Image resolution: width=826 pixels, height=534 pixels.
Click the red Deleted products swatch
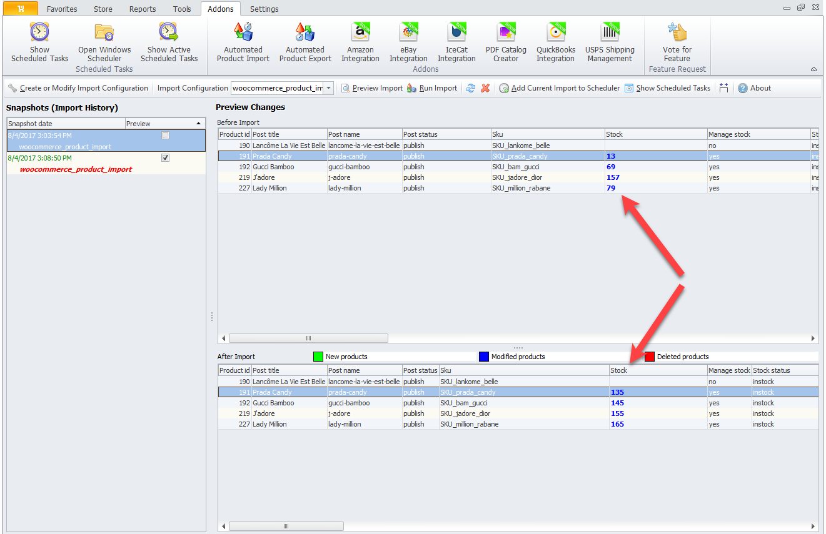pyautogui.click(x=650, y=357)
